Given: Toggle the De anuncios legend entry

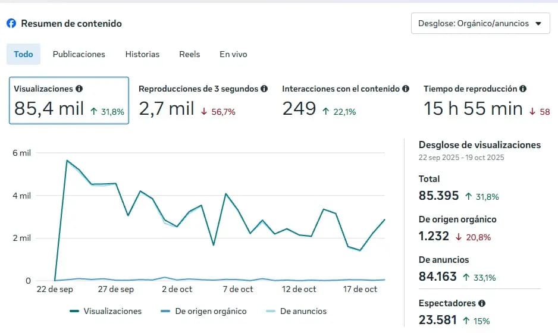Looking at the screenshot, I should pos(296,311).
